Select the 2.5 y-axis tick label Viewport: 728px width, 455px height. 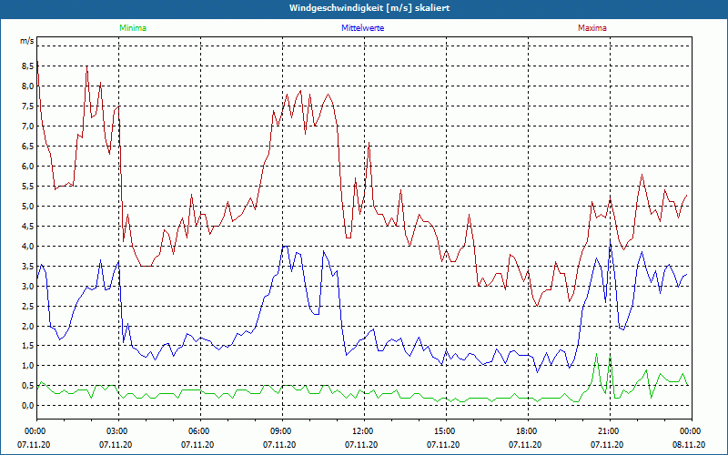click(27, 306)
